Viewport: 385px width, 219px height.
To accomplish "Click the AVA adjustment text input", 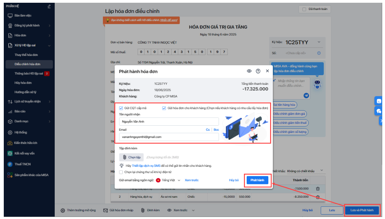I will pyautogui.click(x=291, y=83).
